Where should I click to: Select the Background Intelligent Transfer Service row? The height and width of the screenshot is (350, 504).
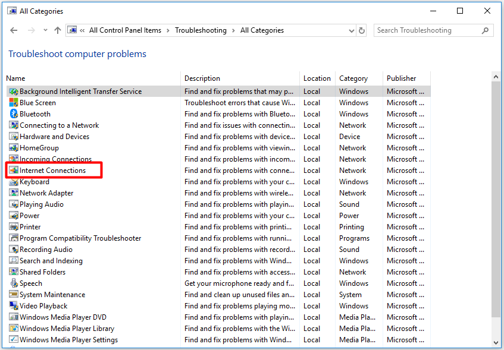(218, 92)
